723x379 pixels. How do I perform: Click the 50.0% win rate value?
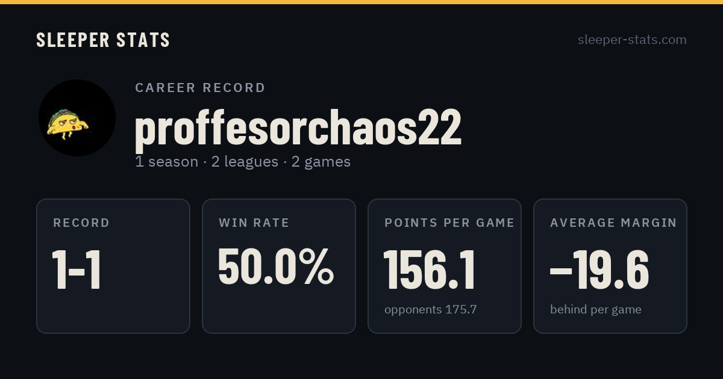(275, 267)
